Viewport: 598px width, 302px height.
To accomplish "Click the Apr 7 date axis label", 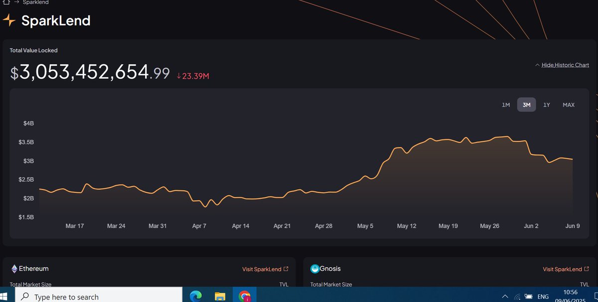I will [199, 226].
